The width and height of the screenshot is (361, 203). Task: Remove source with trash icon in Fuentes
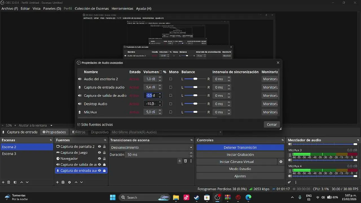[63, 182]
